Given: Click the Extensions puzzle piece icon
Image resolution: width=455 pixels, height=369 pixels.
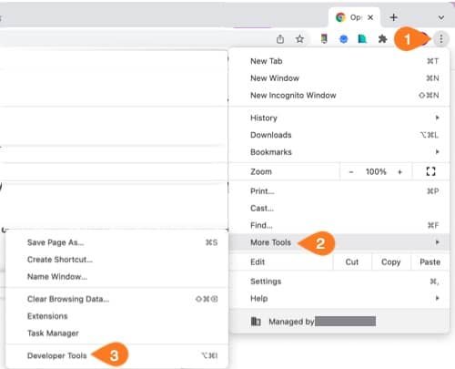Looking at the screenshot, I should click(382, 39).
